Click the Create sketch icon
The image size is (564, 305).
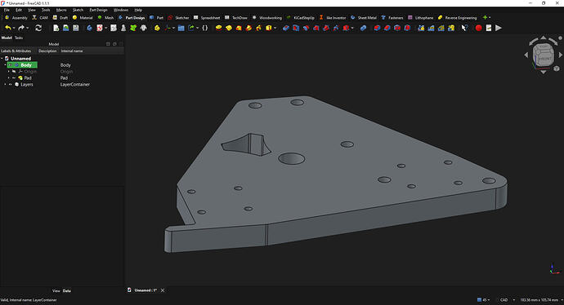pos(100,28)
